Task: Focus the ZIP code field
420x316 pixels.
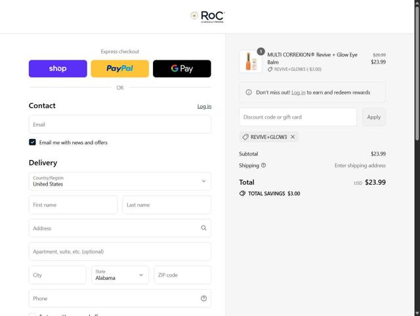Action: pos(182,275)
